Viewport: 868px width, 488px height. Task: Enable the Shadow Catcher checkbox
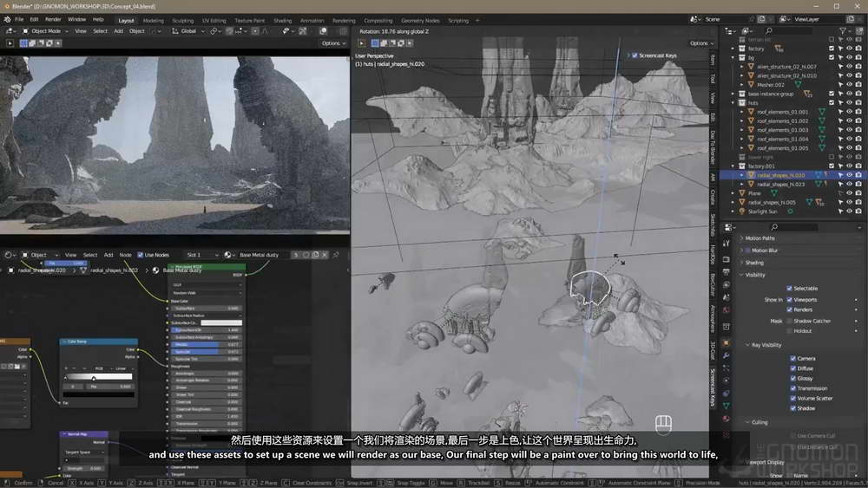point(789,321)
